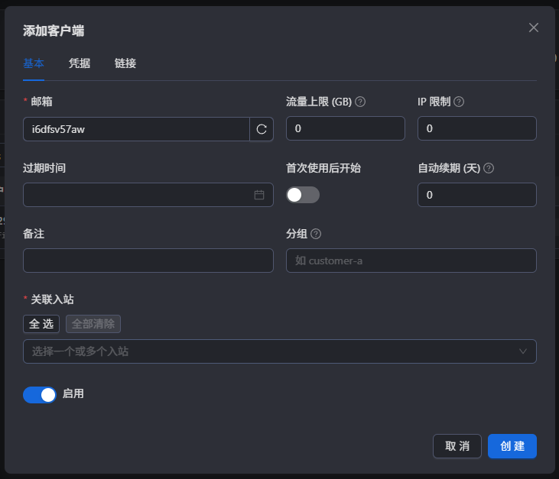Viewport: 559px width, 479px height.
Task: Click the 取消 button
Action: coord(457,446)
